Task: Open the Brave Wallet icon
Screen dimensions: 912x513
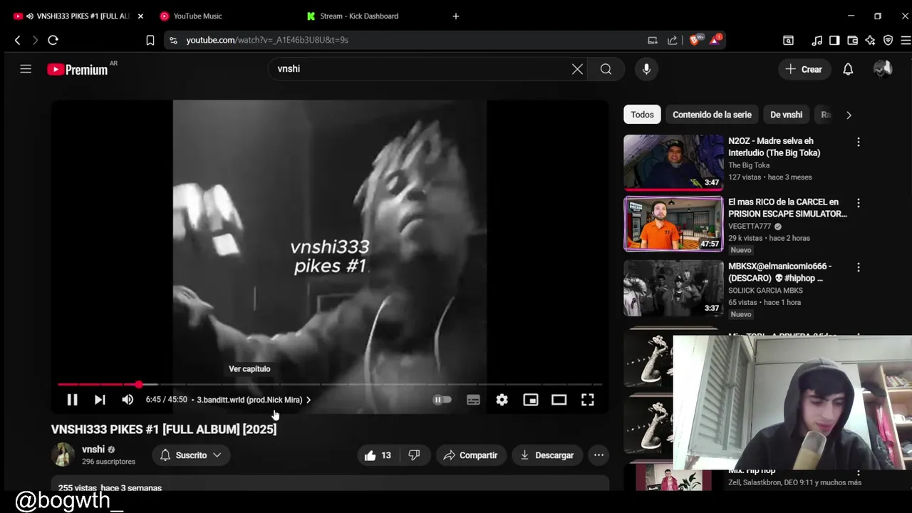Action: 852,41
